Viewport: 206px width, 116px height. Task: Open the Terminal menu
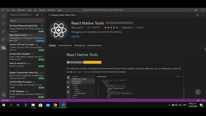click(x=51, y=10)
